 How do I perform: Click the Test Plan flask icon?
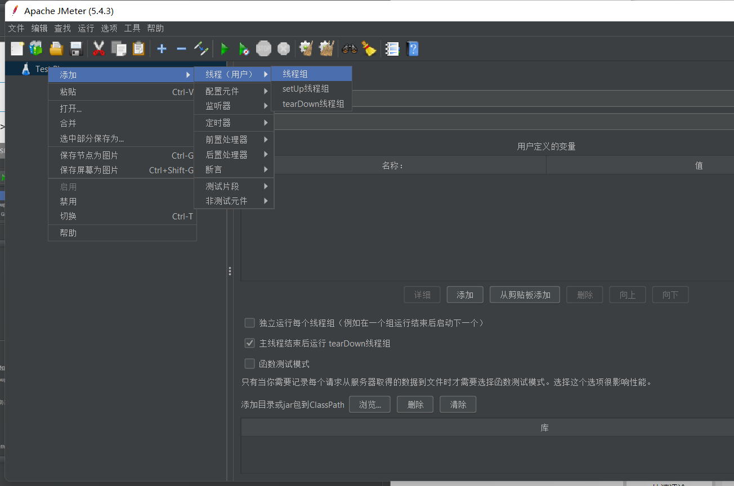point(25,69)
